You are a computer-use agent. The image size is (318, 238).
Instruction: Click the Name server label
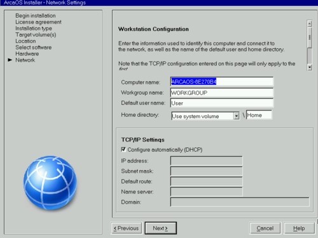click(x=137, y=192)
